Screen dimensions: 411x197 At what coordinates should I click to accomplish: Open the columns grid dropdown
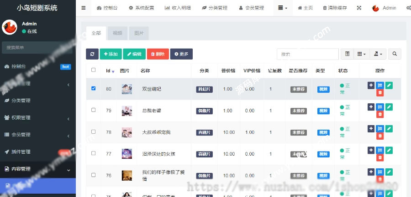tap(362, 54)
